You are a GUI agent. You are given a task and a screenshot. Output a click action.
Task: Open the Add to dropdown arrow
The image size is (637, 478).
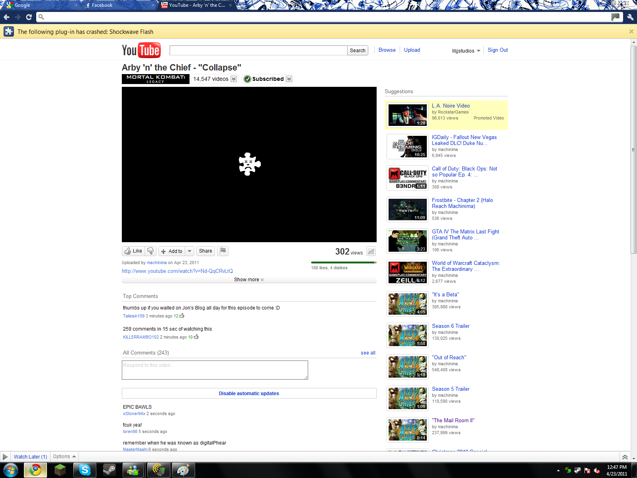(x=190, y=251)
